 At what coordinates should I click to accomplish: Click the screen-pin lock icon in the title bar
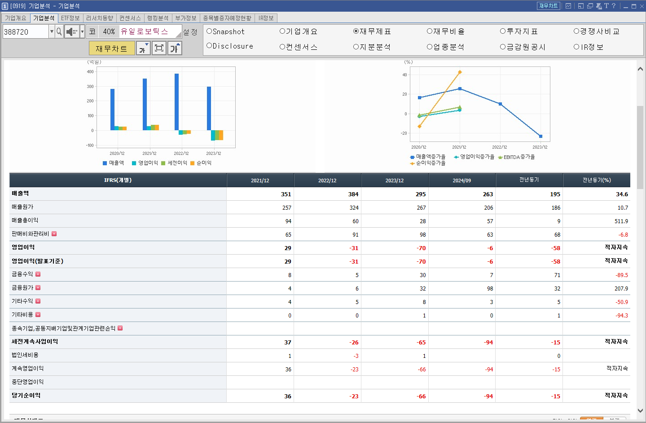(x=599, y=6)
